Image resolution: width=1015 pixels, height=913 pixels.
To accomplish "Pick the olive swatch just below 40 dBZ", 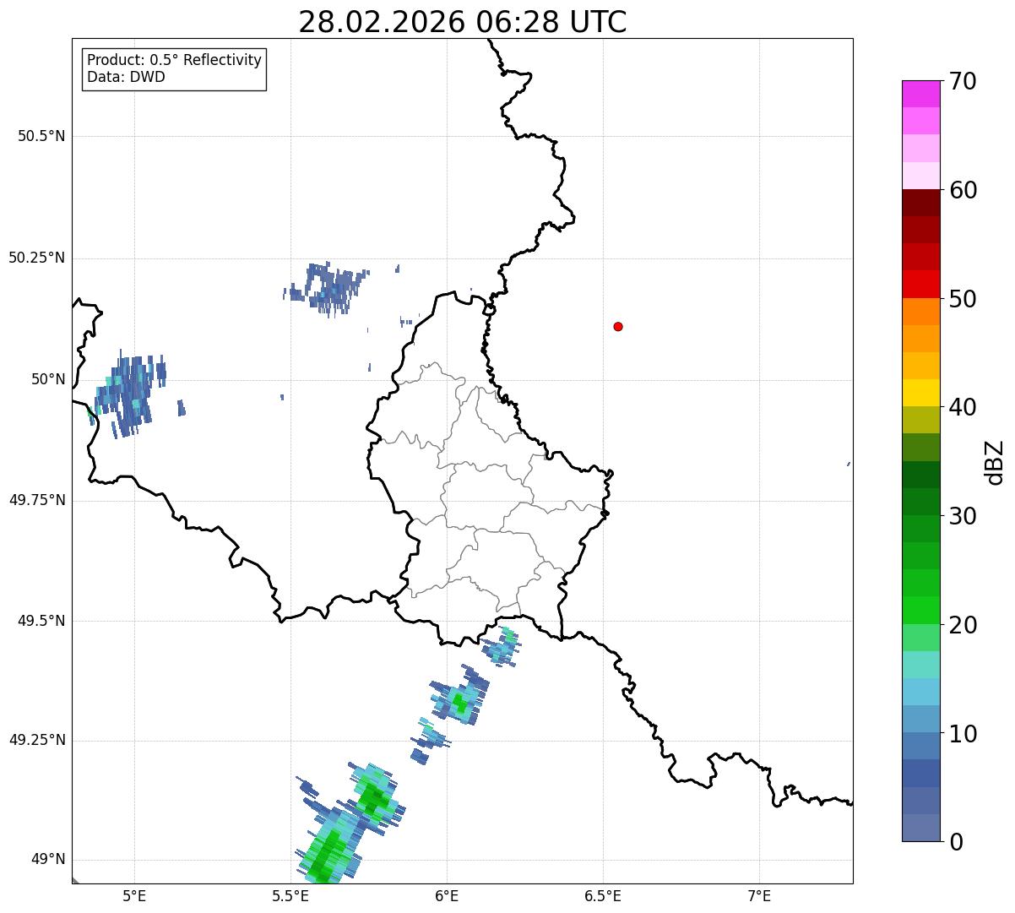I will (x=920, y=420).
